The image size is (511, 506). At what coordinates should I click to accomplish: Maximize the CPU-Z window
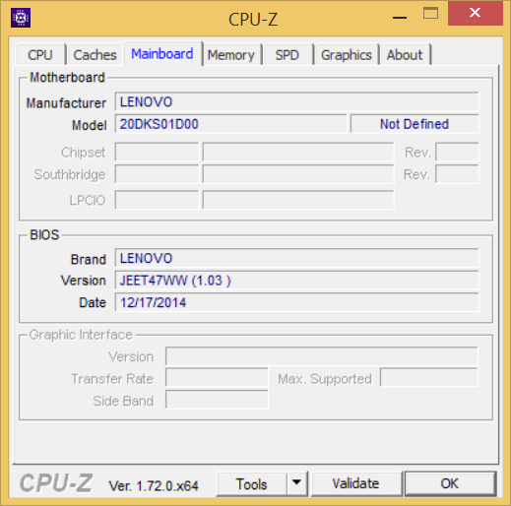430,14
